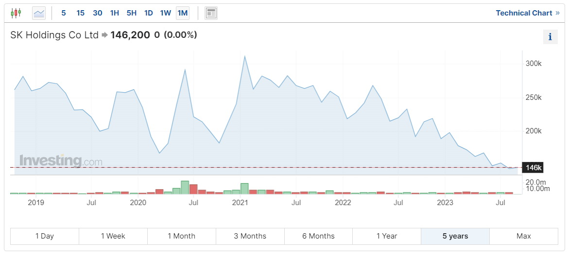Choose the 1H interval

[115, 14]
